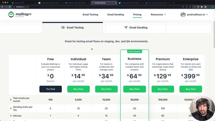Click the webcam video thumbnail

click(x=202, y=108)
